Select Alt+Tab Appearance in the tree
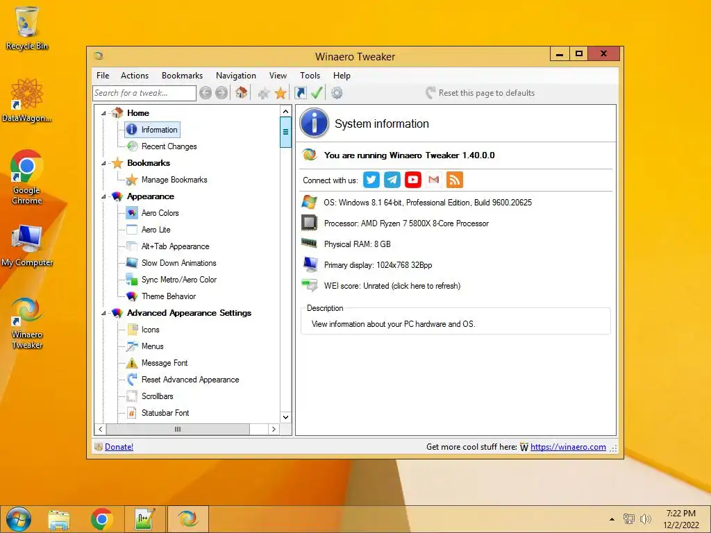 (175, 246)
